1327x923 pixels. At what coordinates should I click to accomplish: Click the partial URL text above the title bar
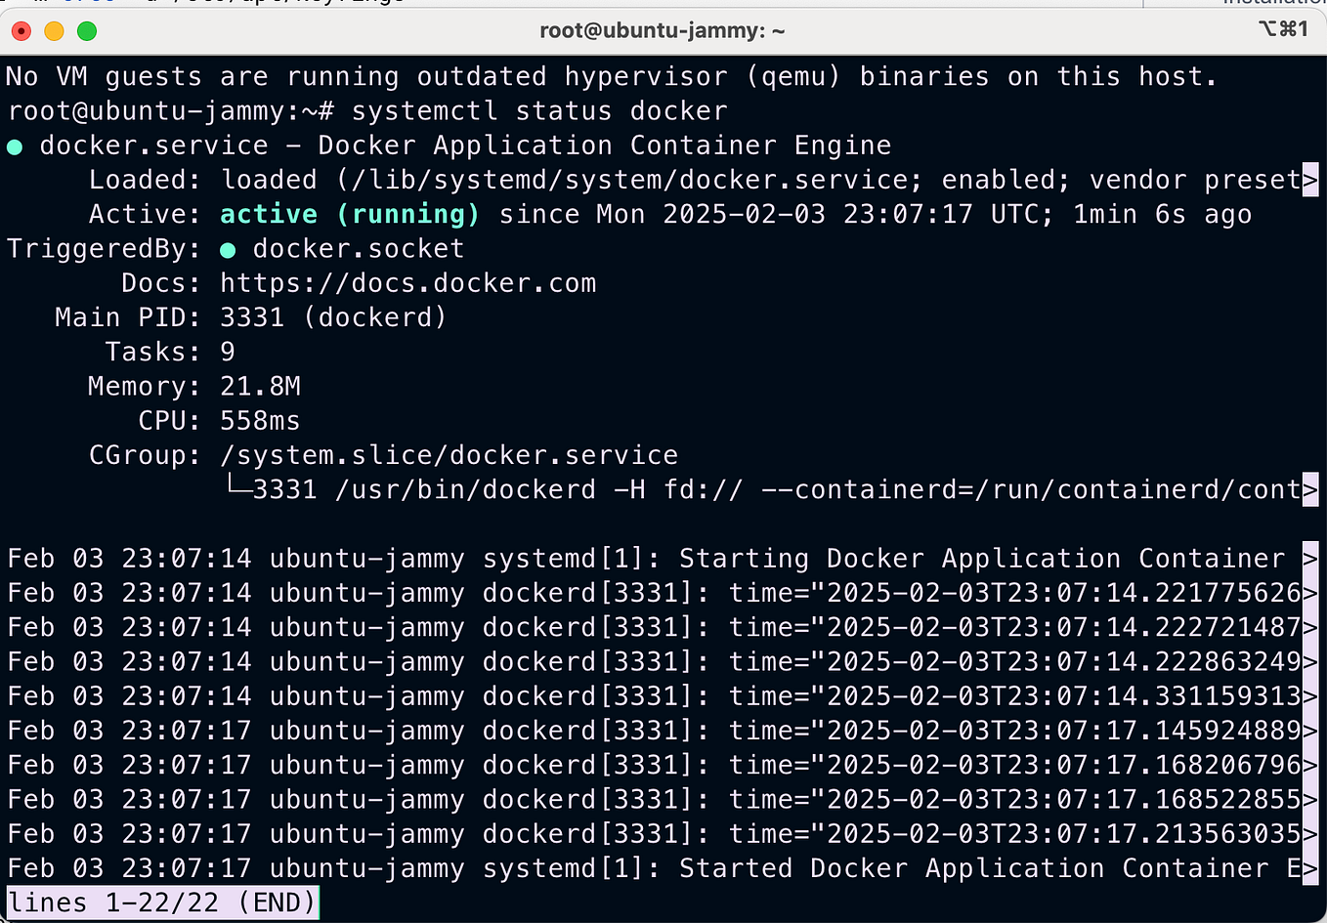[274, 2]
